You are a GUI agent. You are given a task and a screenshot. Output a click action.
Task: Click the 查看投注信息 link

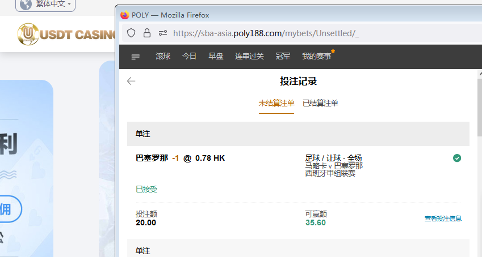pos(443,219)
